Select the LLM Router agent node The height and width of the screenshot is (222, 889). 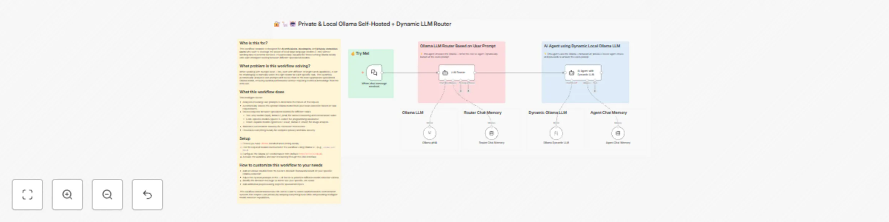(x=457, y=73)
